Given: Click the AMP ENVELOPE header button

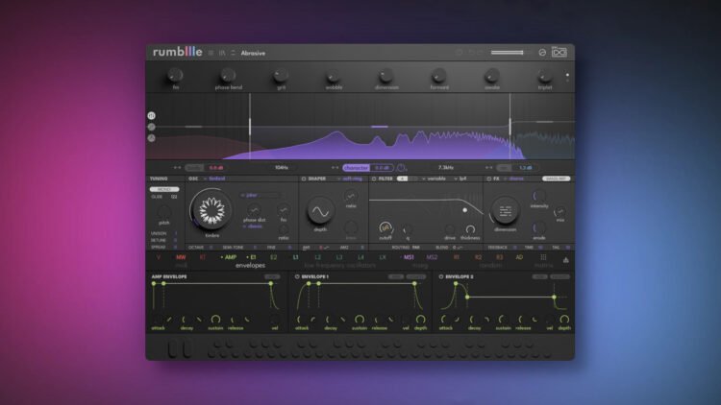Looking at the screenshot, I should (272, 277).
